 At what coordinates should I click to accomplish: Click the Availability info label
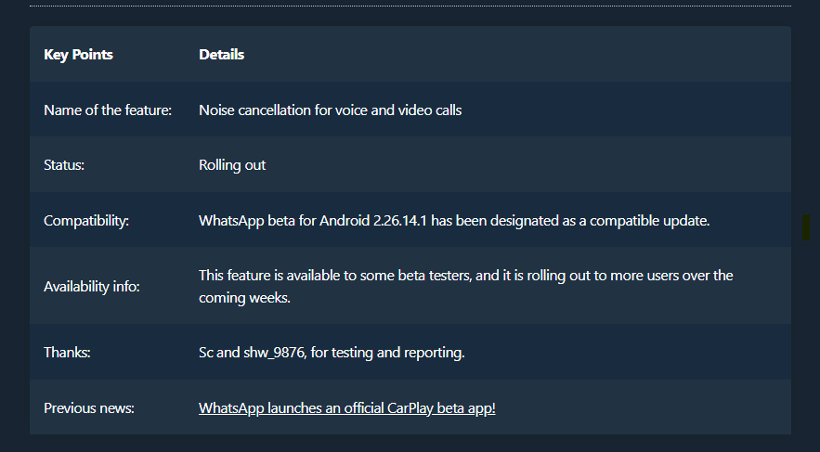pos(92,287)
